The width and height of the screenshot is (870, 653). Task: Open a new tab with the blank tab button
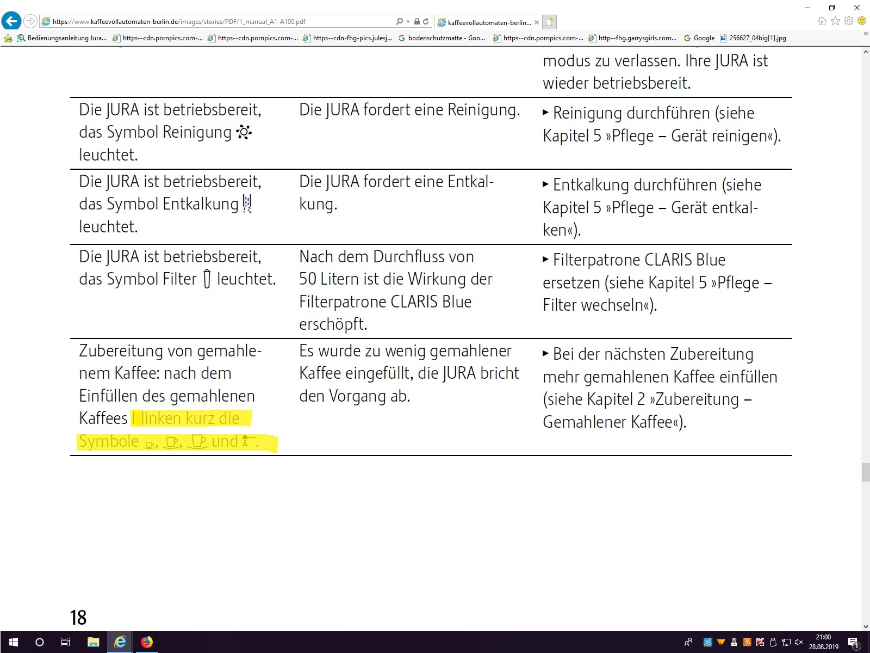550,22
